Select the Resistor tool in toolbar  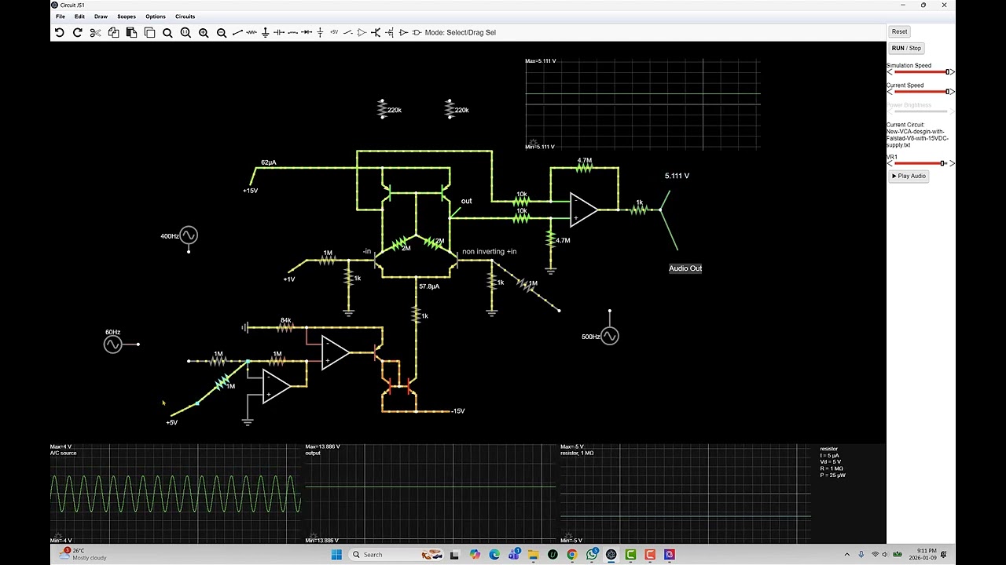[x=251, y=32]
